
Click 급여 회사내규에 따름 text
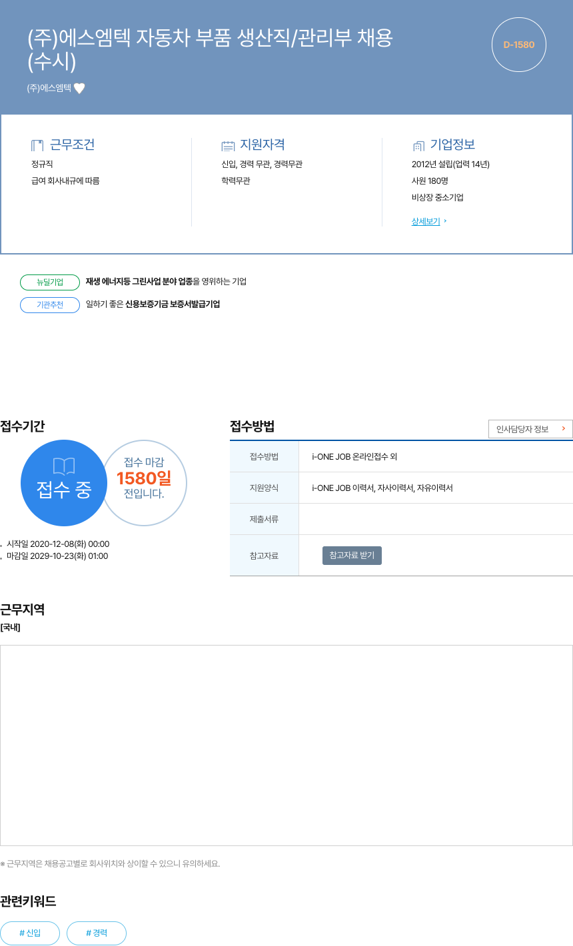pyautogui.click(x=65, y=181)
